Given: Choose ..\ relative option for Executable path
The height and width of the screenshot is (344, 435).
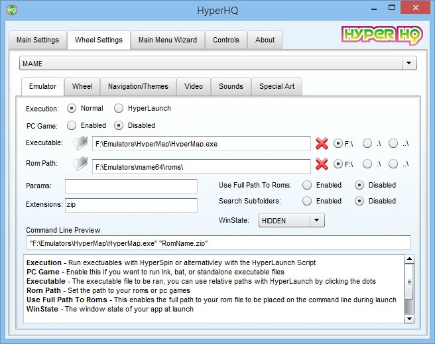Looking at the screenshot, I should [x=393, y=143].
